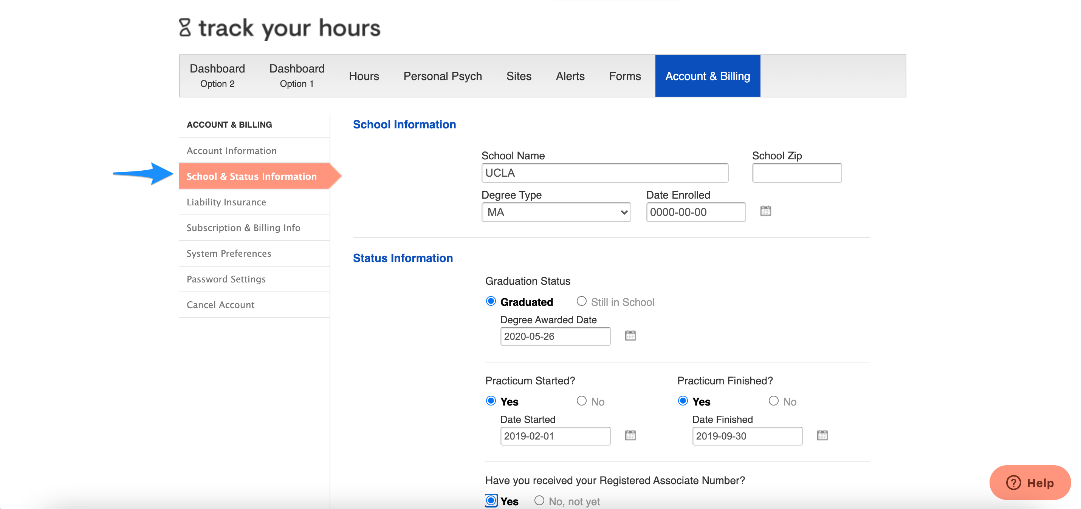
Task: Choose Yes for Practicum Started
Action: coord(491,401)
